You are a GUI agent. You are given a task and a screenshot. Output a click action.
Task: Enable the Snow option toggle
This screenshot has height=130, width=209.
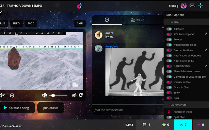click(169, 93)
